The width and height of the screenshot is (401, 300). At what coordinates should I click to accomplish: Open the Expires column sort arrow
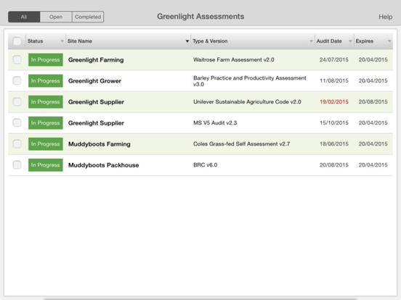pyautogui.click(x=389, y=41)
